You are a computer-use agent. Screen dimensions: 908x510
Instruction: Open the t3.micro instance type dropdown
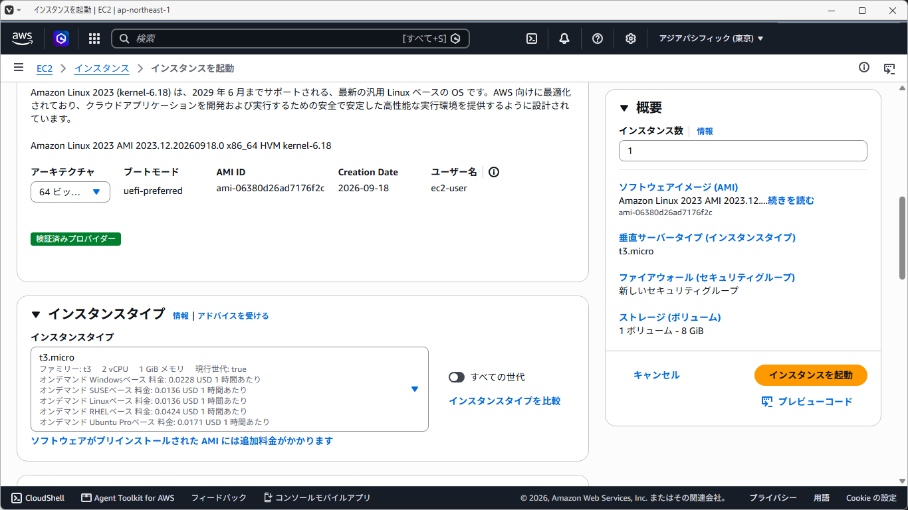click(229, 389)
